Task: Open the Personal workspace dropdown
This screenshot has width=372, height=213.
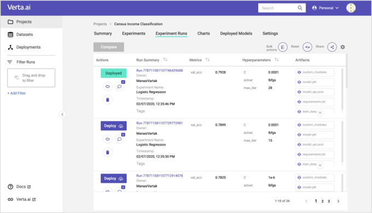Action: (x=326, y=8)
